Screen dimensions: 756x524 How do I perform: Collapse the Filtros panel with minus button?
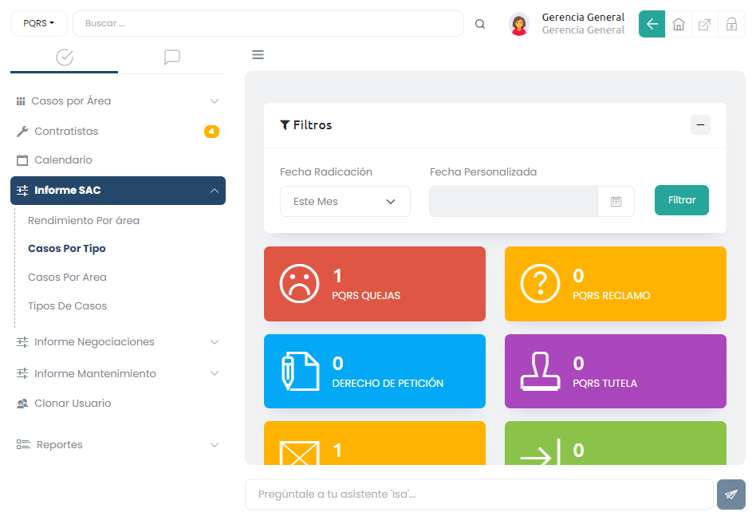pos(700,124)
